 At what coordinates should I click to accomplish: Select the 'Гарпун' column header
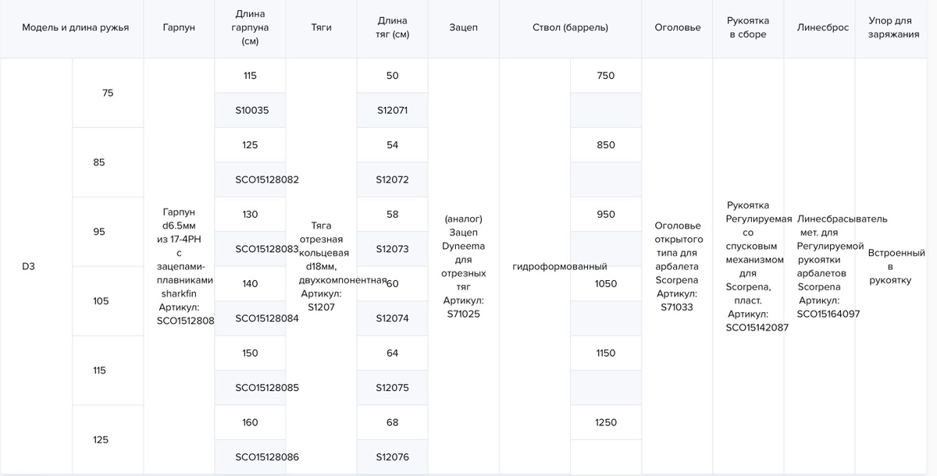(179, 27)
